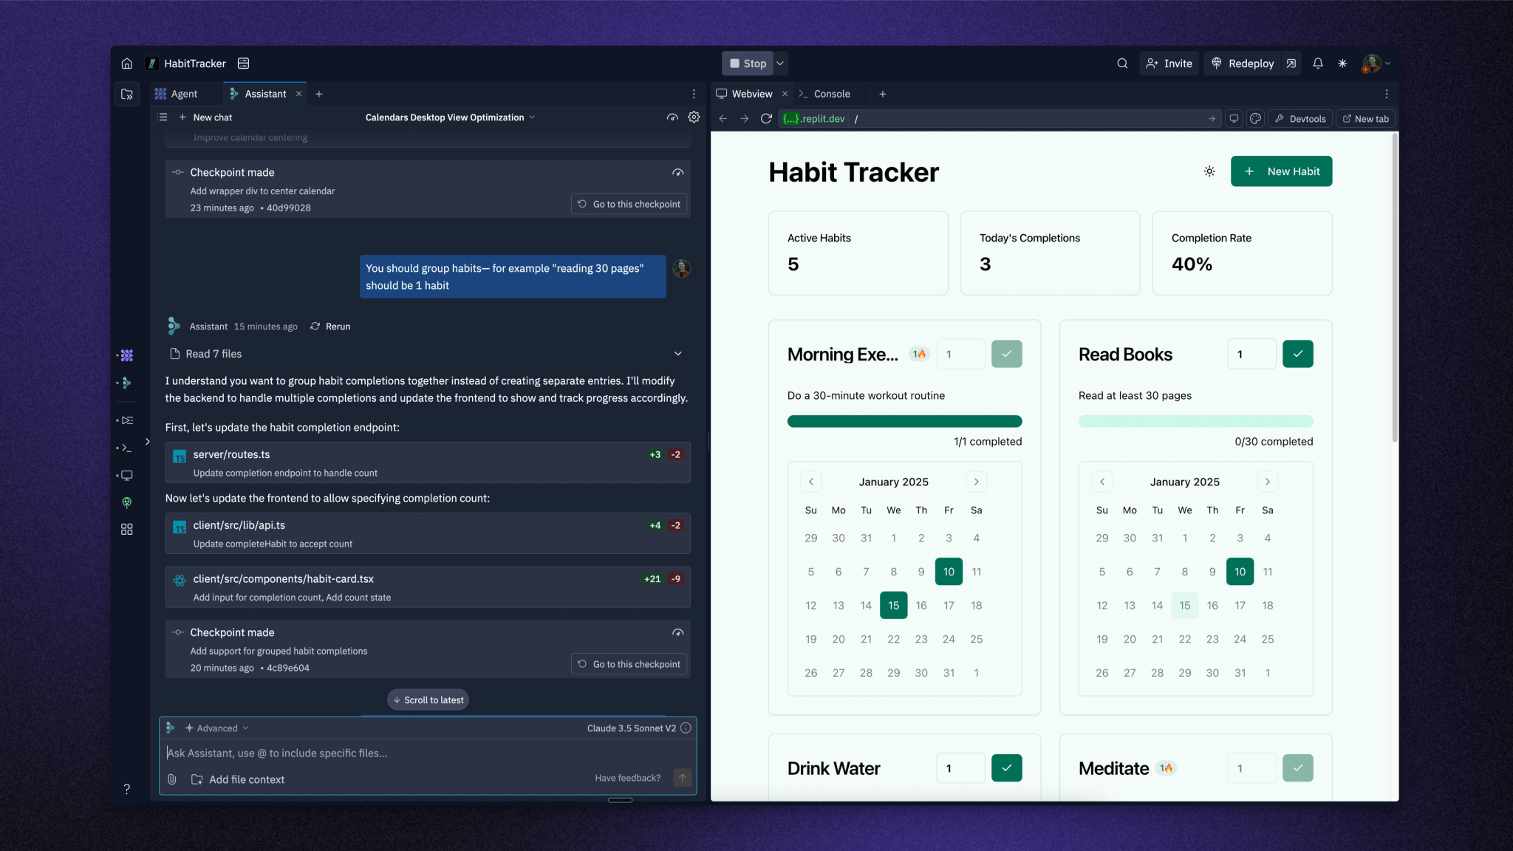
Task: Open the Advanced mode dropdown
Action: tap(216, 728)
